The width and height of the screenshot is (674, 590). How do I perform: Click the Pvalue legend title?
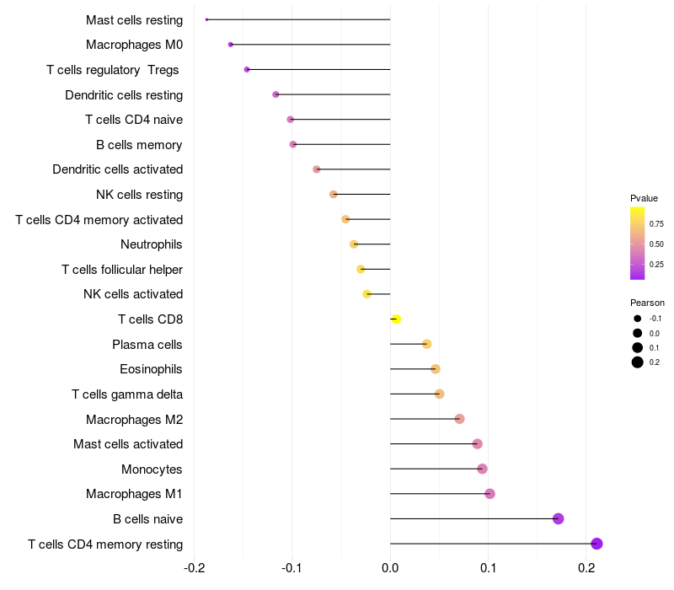pos(644,198)
